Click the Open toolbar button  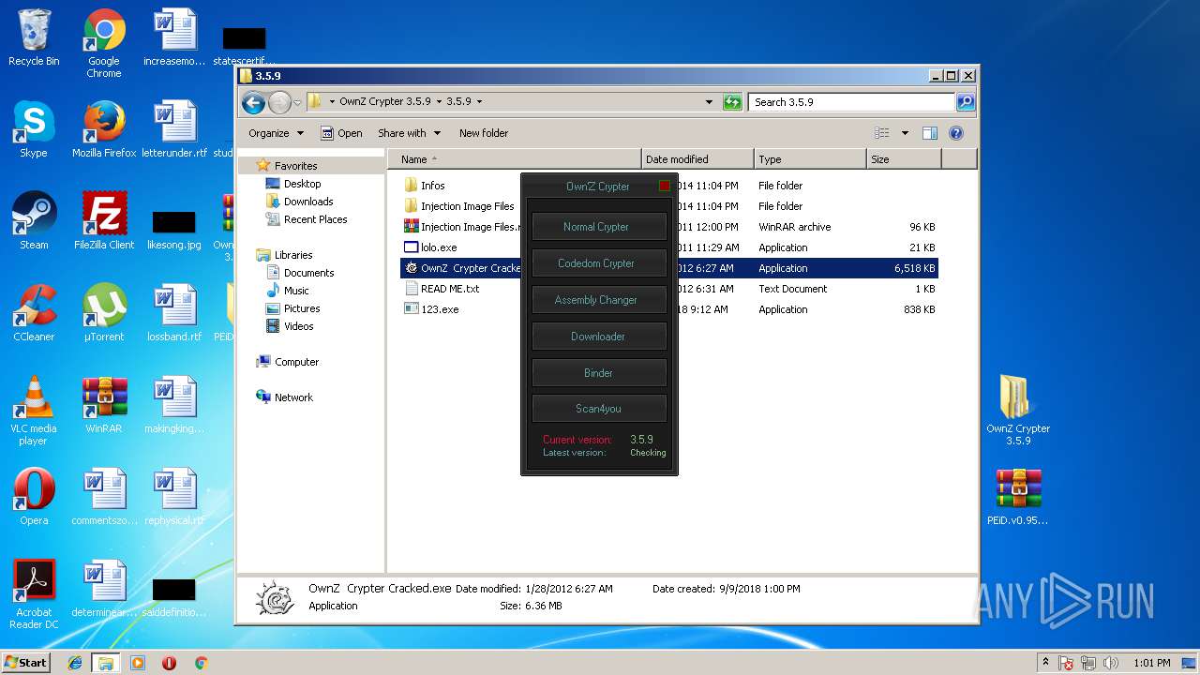(x=342, y=133)
